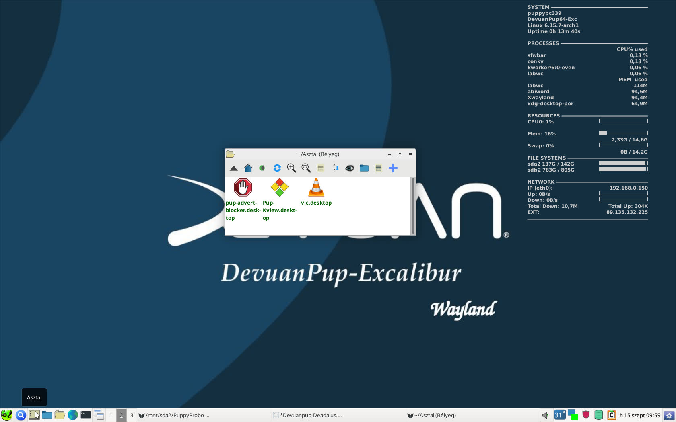Click the file window's vertical scrollbar

[x=413, y=206]
